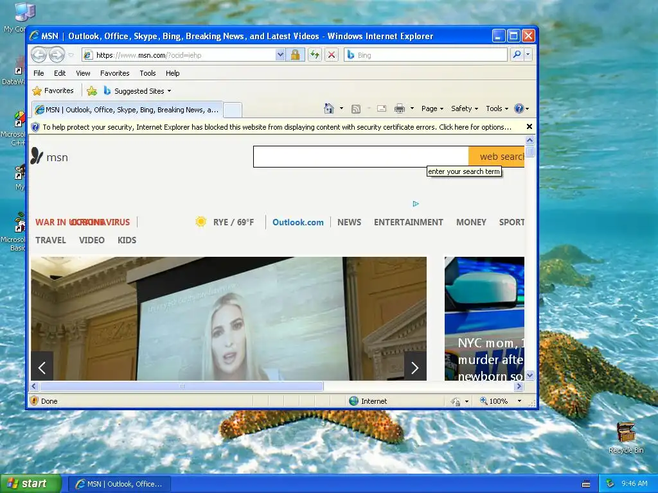Screen dimensions: 658x493
Task: Go to Home page icon
Action: [x=328, y=108]
